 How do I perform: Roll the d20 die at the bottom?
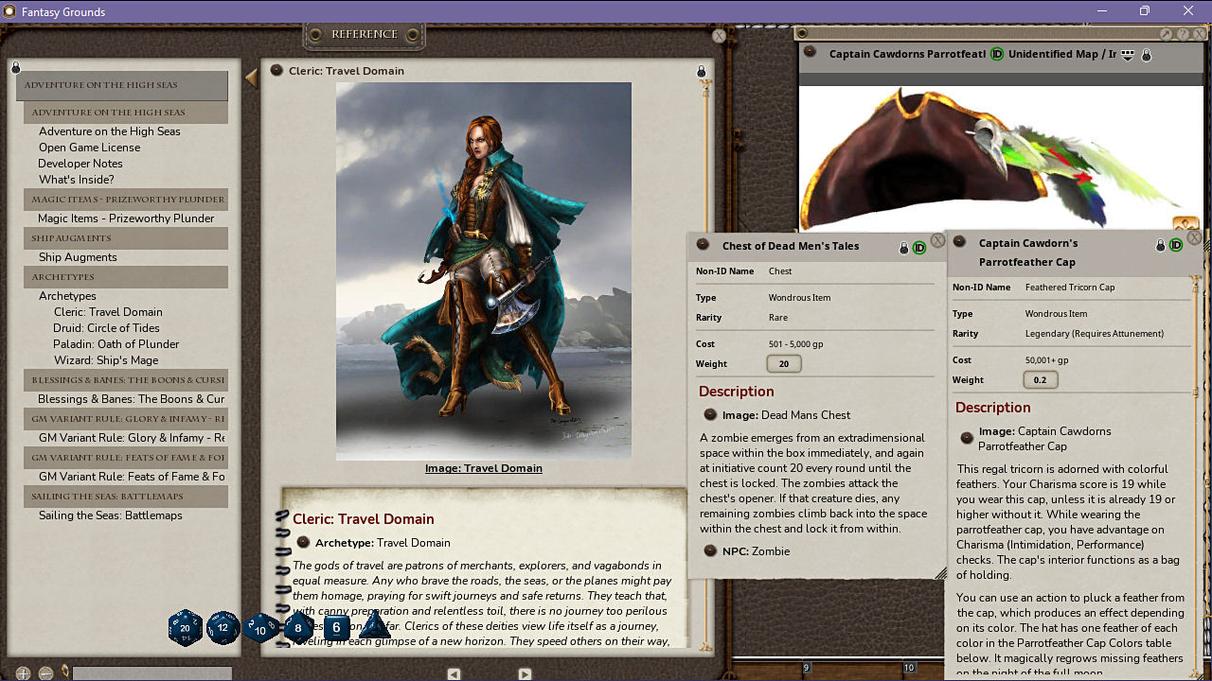pos(186,628)
